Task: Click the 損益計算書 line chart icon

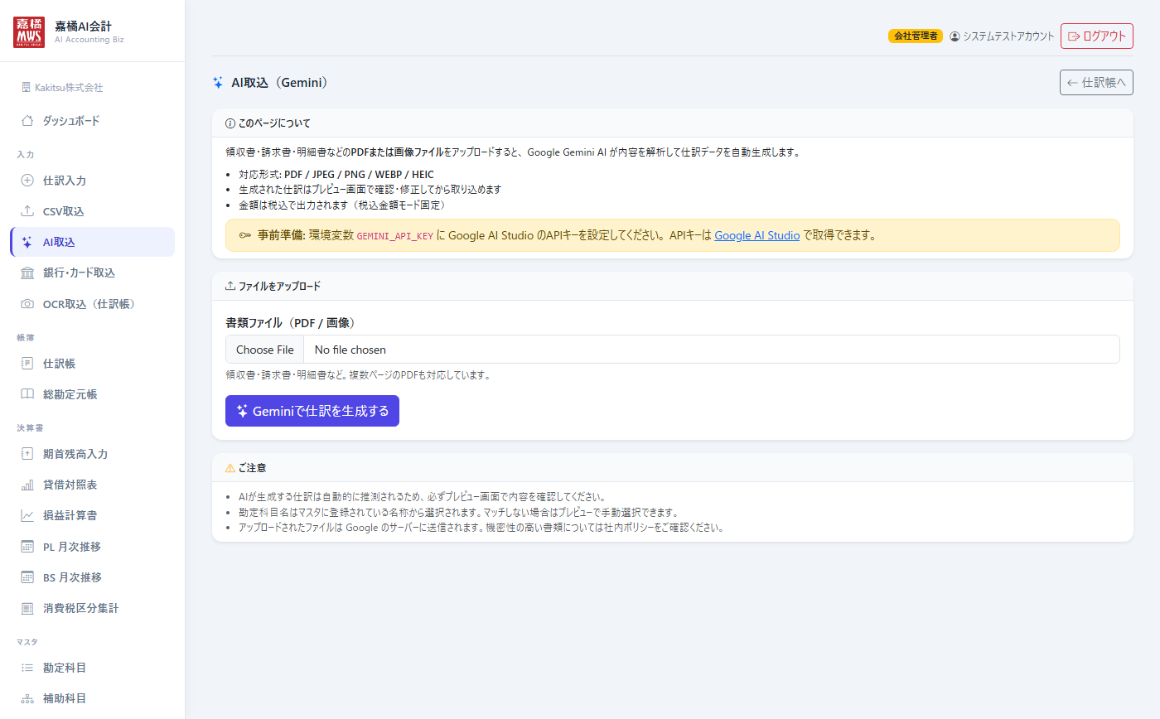Action: 27,515
